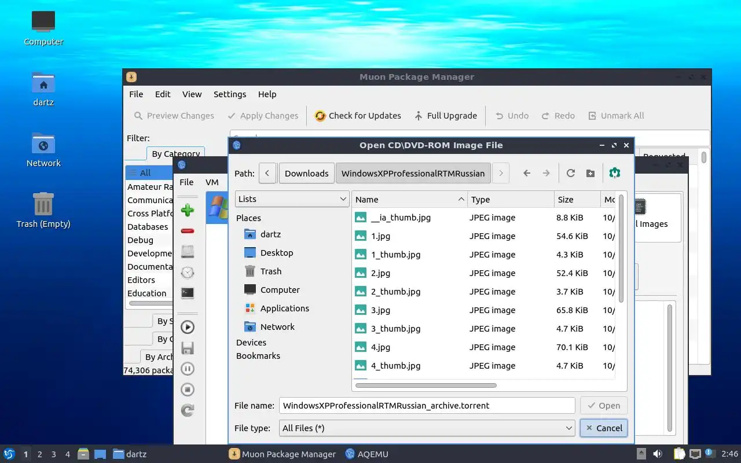This screenshot has width=741, height=463.
Task: Open the VM menu in AQEMU window
Action: point(212,182)
